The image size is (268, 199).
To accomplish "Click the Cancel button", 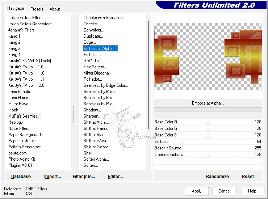I will (x=224, y=191).
